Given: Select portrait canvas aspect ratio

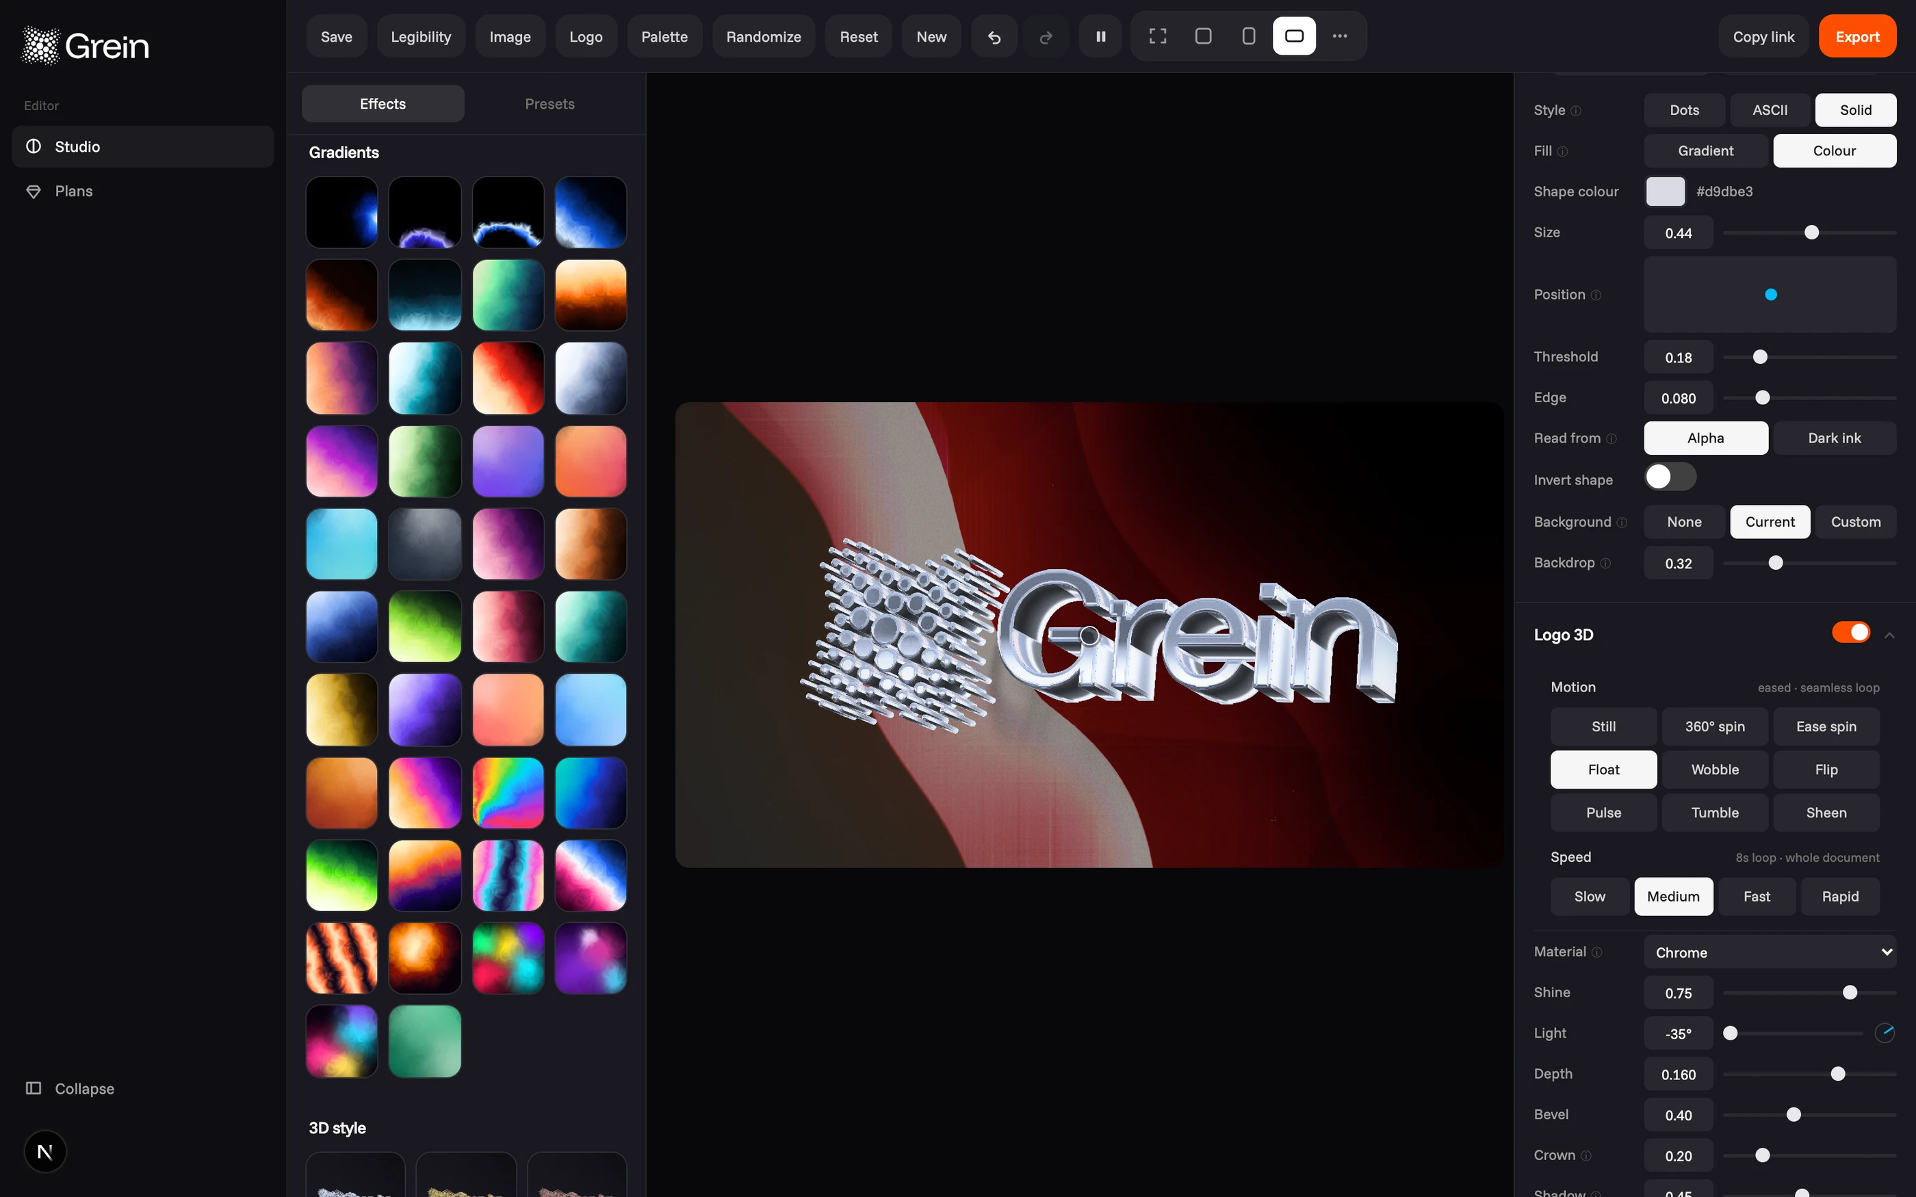Looking at the screenshot, I should point(1249,36).
